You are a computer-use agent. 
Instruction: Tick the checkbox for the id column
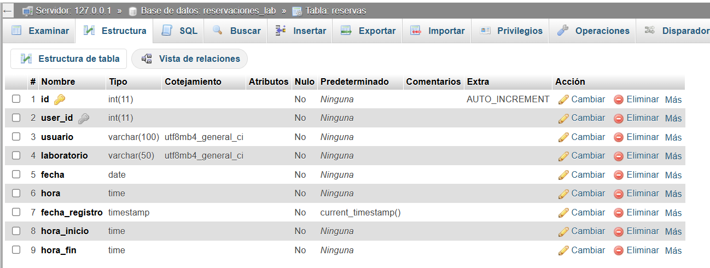[16, 99]
